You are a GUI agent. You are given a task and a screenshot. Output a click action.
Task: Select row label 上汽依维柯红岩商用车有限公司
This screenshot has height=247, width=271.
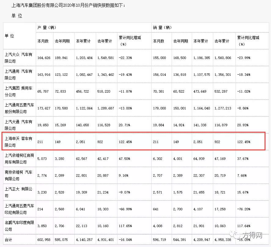pyautogui.click(x=19, y=159)
